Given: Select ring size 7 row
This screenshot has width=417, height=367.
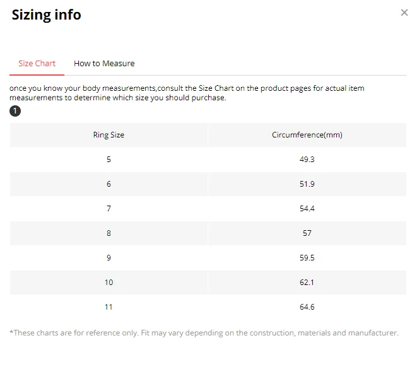Looking at the screenshot, I should pyautogui.click(x=109, y=209).
